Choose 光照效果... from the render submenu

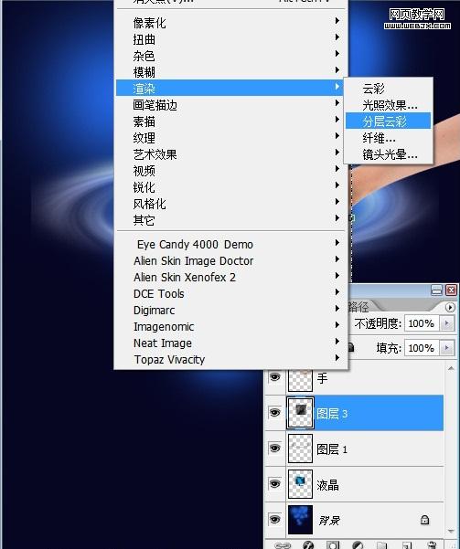coord(388,105)
